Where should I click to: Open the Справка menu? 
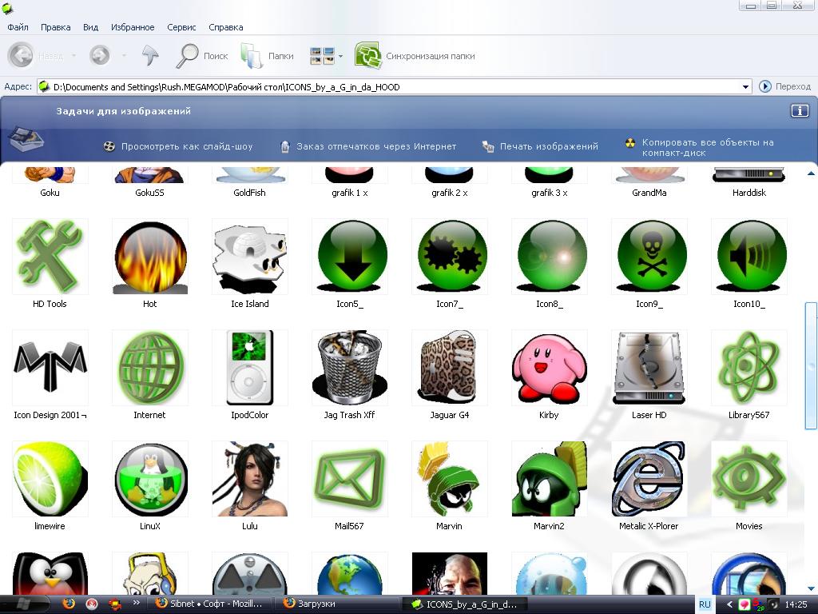226,27
